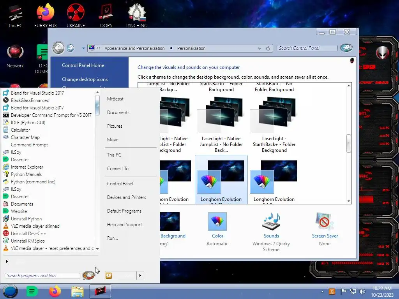
Task: Open the FURRY FUX Firefox desktop shortcut
Action: point(45,16)
